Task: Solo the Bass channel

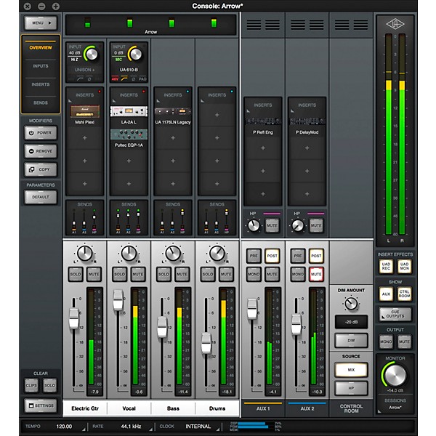Action: pyautogui.click(x=163, y=274)
